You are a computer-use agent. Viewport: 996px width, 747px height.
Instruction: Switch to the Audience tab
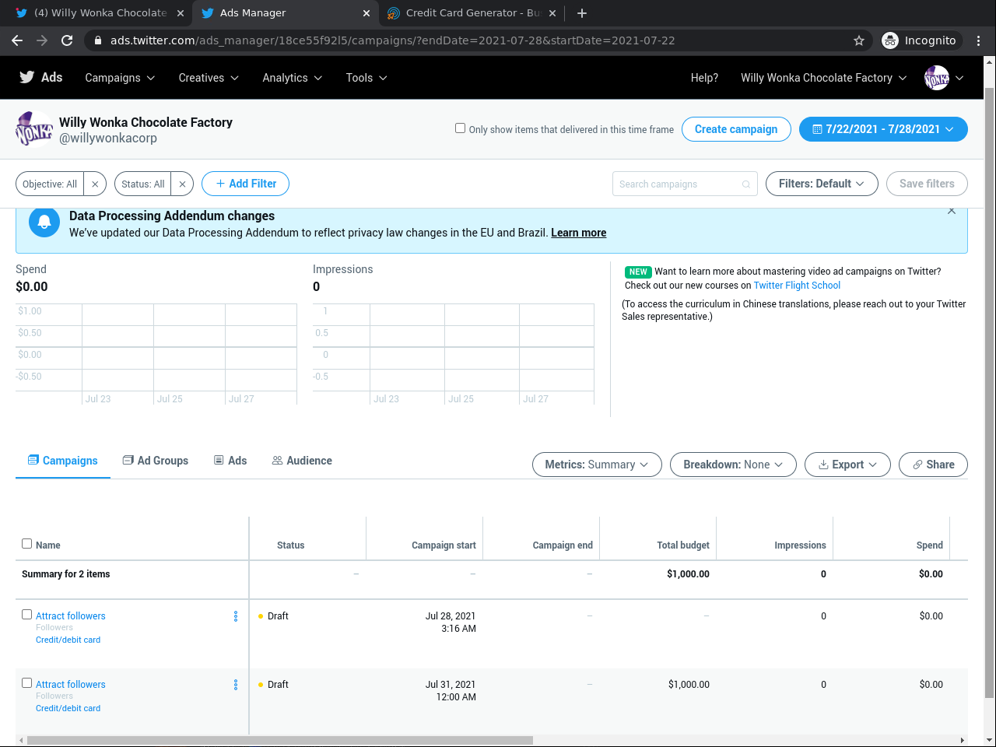coord(302,461)
